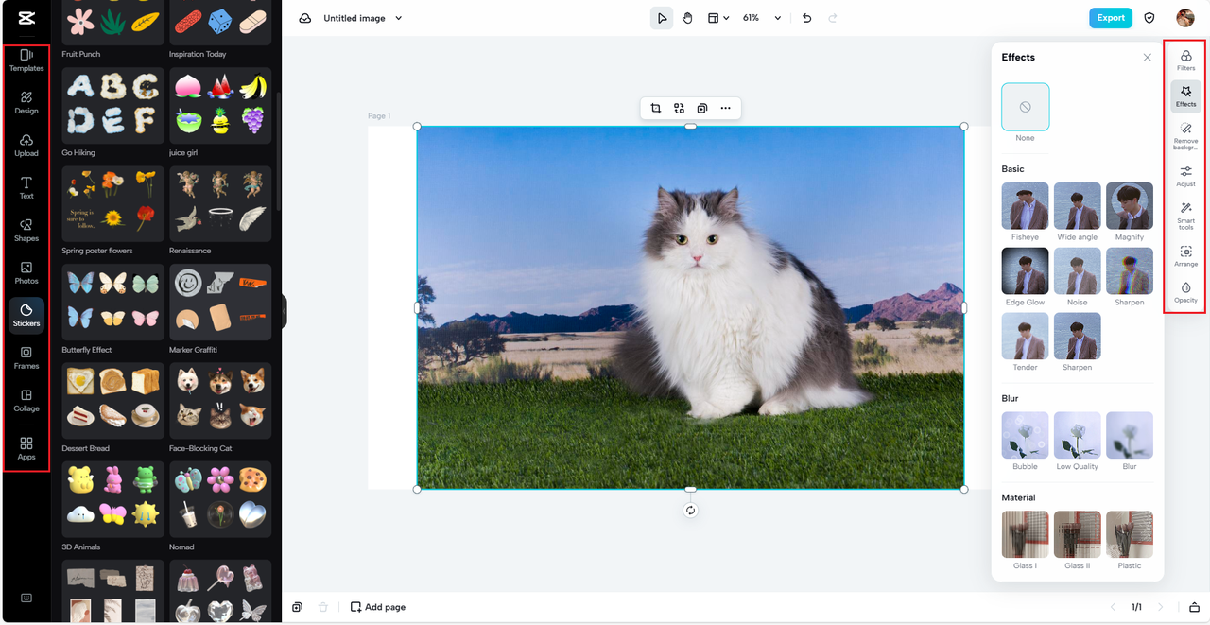The height and width of the screenshot is (625, 1210).
Task: Open the Opacity control
Action: click(1185, 291)
